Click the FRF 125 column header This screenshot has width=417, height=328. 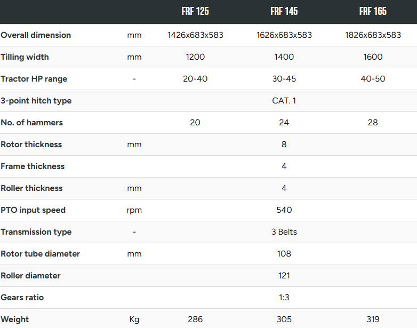[x=195, y=11]
